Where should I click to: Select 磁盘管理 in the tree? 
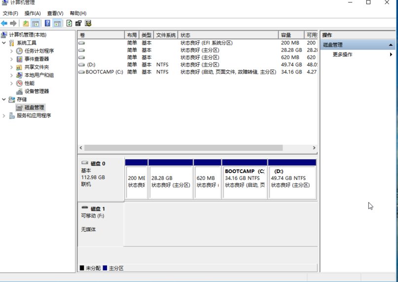point(34,107)
